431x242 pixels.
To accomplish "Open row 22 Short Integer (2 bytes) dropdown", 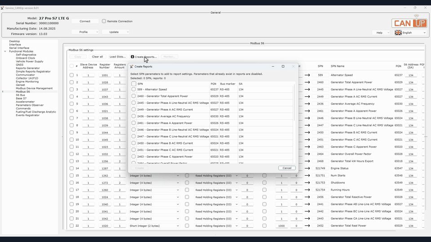I will (x=154, y=226).
